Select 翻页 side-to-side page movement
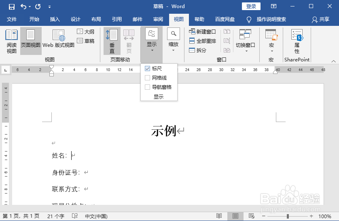 coord(129,41)
